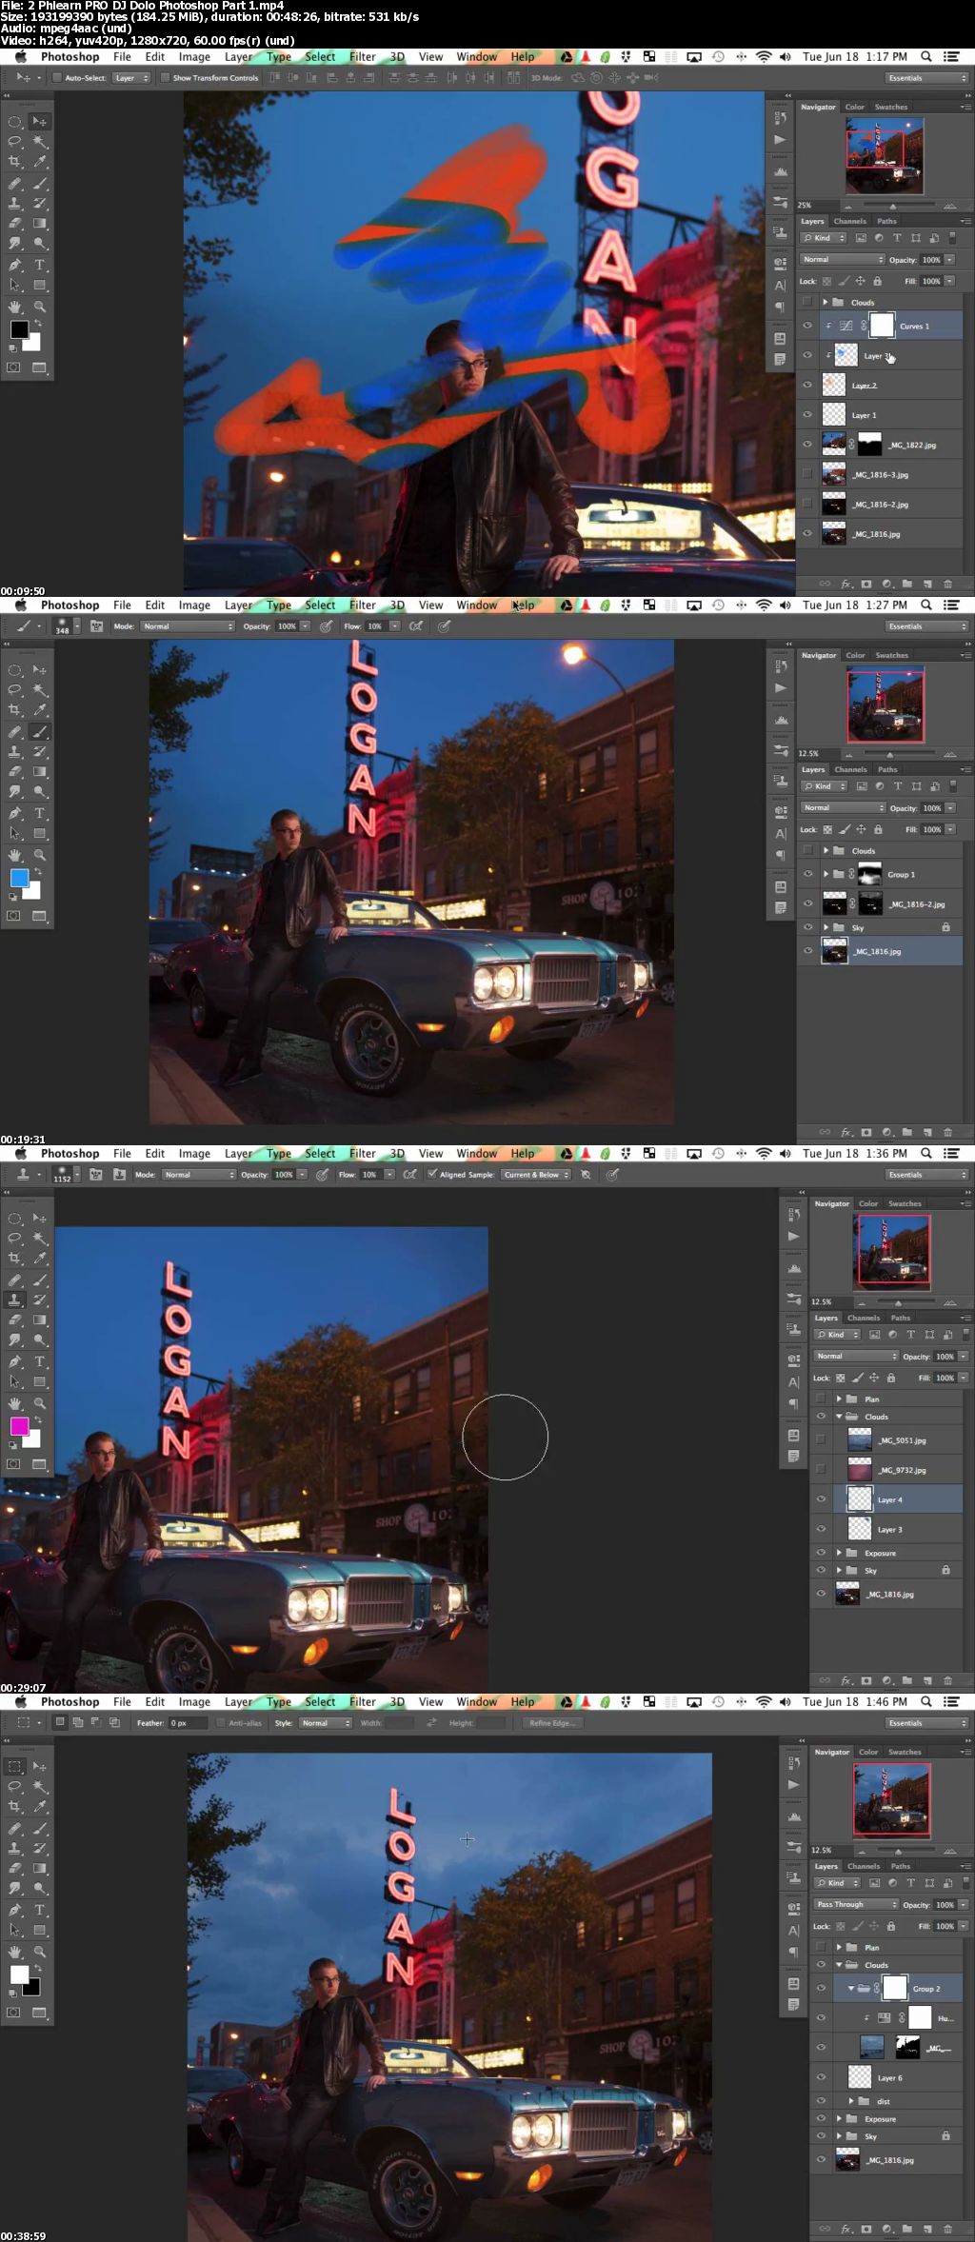Hide the Layer 2 layer
Viewport: 975px width, 2242px height.
click(x=807, y=385)
